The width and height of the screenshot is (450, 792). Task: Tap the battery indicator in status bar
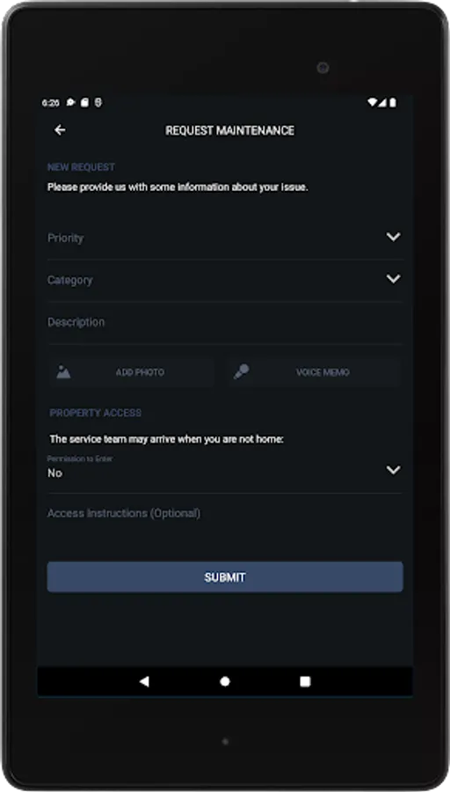393,103
